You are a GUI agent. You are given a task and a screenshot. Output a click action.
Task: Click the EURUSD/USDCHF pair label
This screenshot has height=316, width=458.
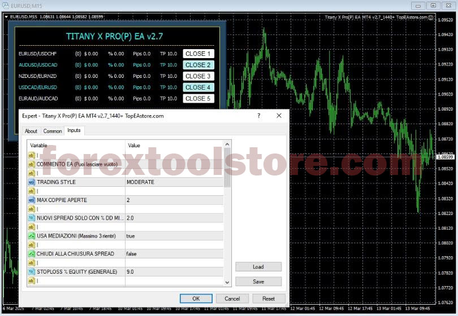coord(38,54)
